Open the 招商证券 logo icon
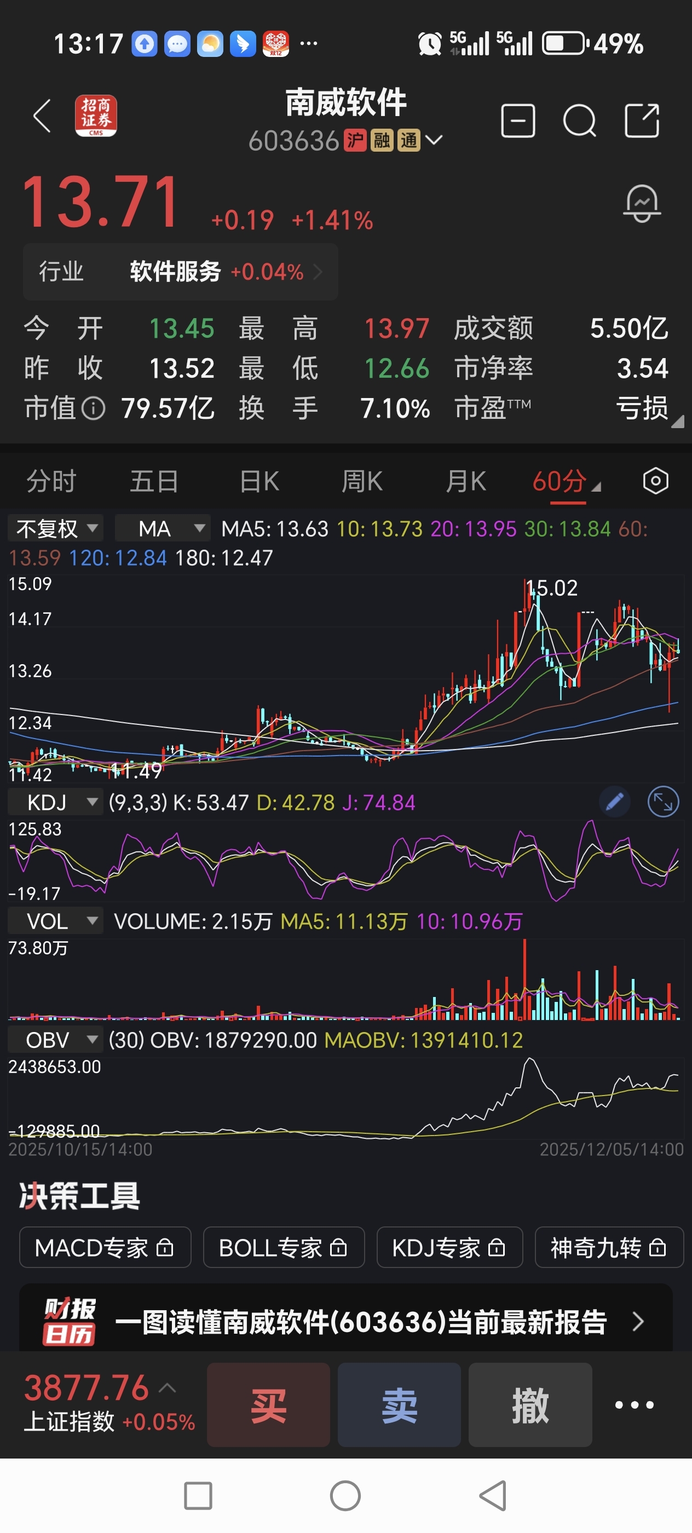 [96, 116]
